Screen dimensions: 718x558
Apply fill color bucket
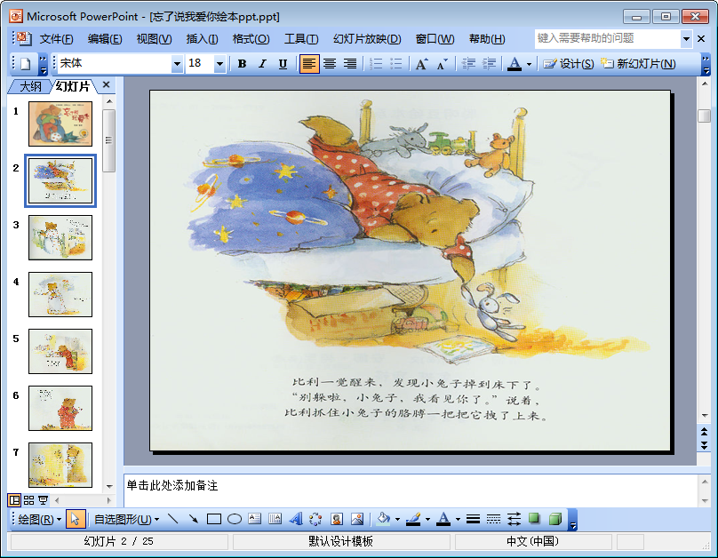pos(383,519)
